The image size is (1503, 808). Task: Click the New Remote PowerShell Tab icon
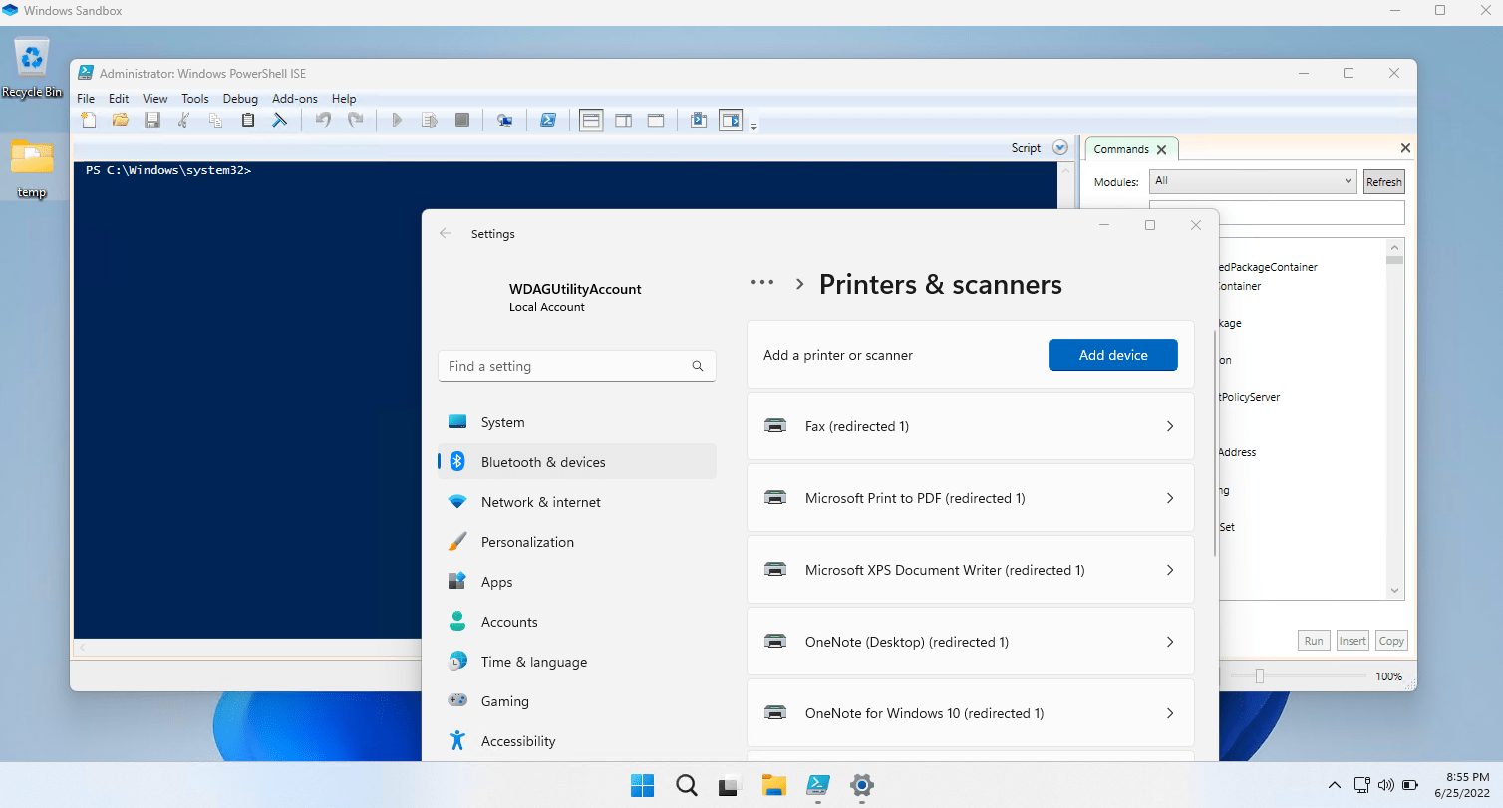pos(505,120)
